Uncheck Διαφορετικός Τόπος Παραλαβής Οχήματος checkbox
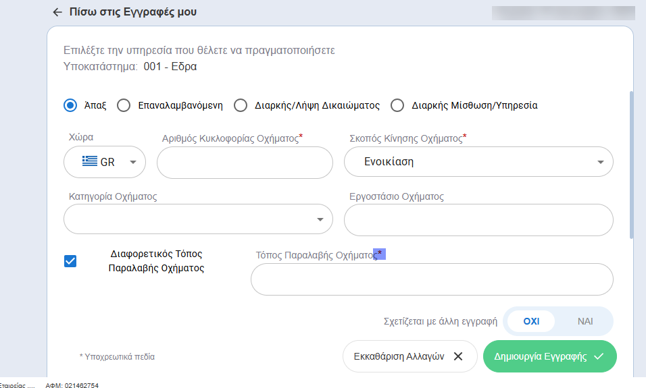 (x=70, y=261)
